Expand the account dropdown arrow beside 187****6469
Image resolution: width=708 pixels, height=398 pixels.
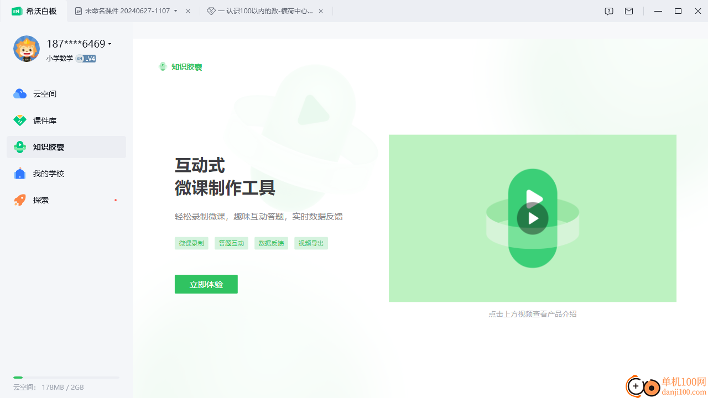click(110, 44)
